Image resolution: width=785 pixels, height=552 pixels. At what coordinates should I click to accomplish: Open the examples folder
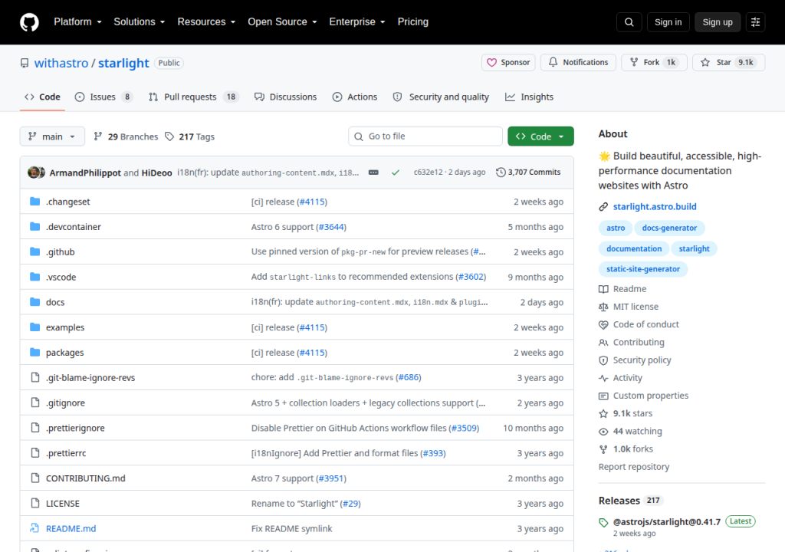pos(65,327)
